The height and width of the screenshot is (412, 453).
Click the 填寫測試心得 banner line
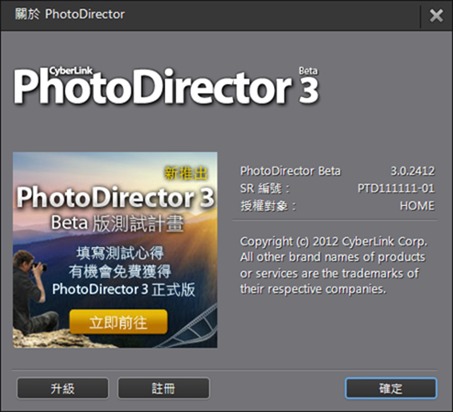(x=120, y=253)
